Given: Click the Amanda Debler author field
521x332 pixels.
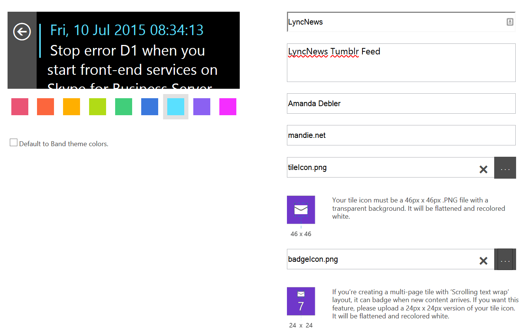Looking at the screenshot, I should tap(401, 103).
